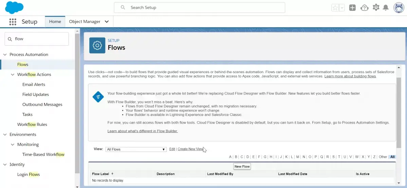Select the Other alphabet filter

[383, 157]
